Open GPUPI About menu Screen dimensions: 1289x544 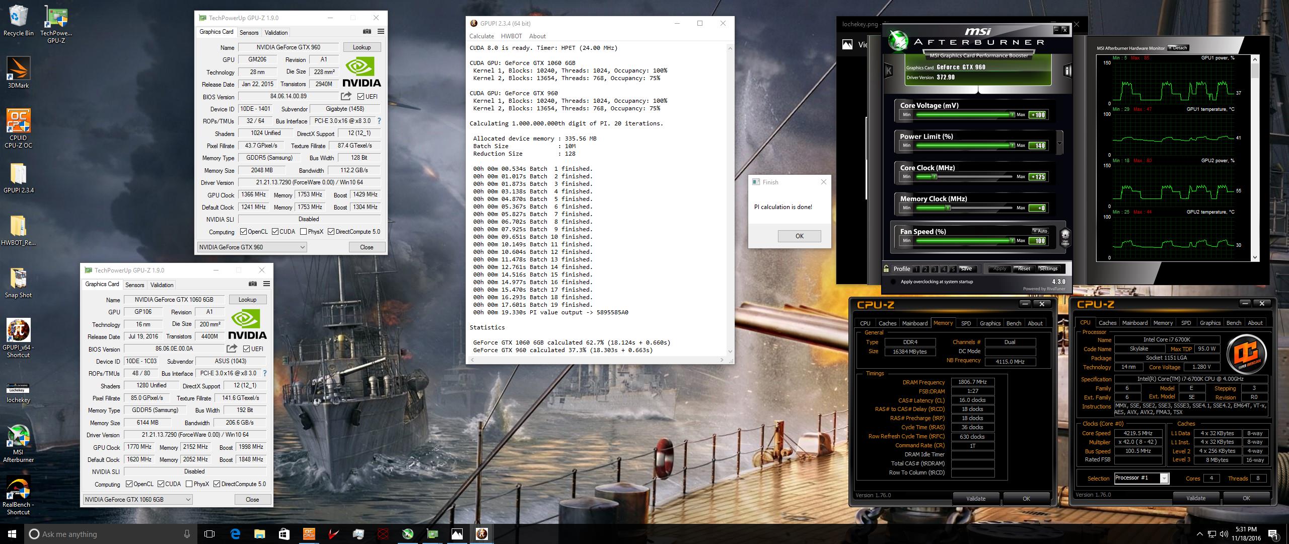537,36
